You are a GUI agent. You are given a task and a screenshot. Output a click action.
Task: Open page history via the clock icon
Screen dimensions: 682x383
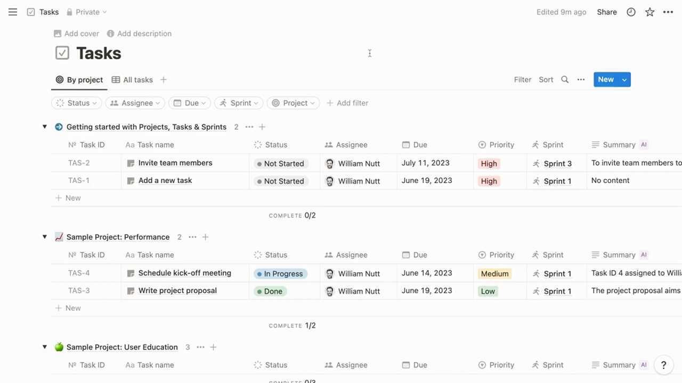[x=631, y=12]
